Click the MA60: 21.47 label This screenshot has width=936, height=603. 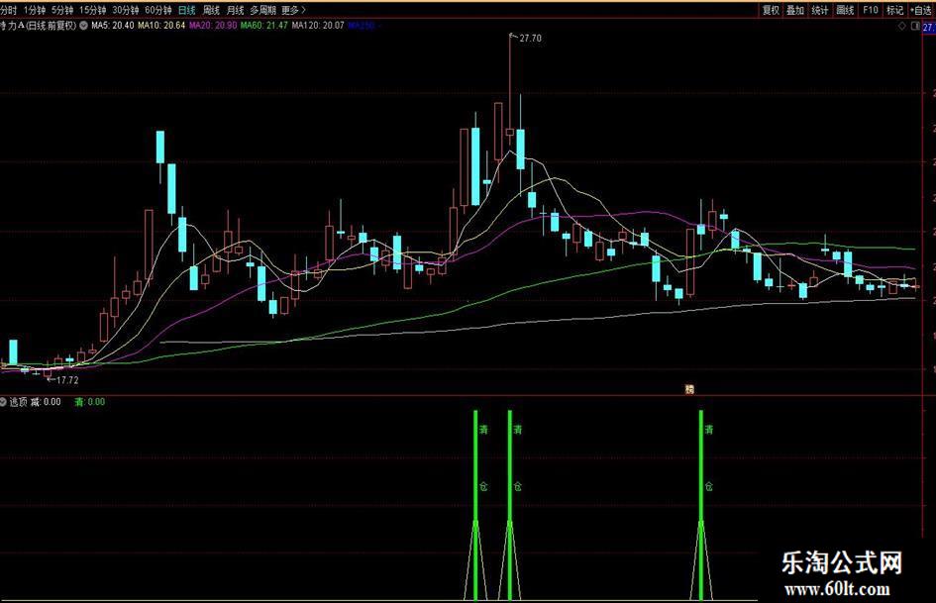[263, 26]
